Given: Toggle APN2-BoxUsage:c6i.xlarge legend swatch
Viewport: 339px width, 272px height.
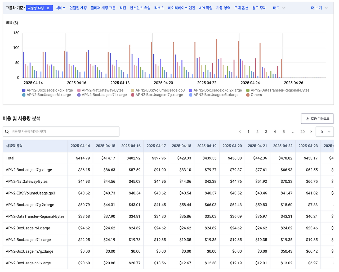Looking at the screenshot, I should 191,95.
